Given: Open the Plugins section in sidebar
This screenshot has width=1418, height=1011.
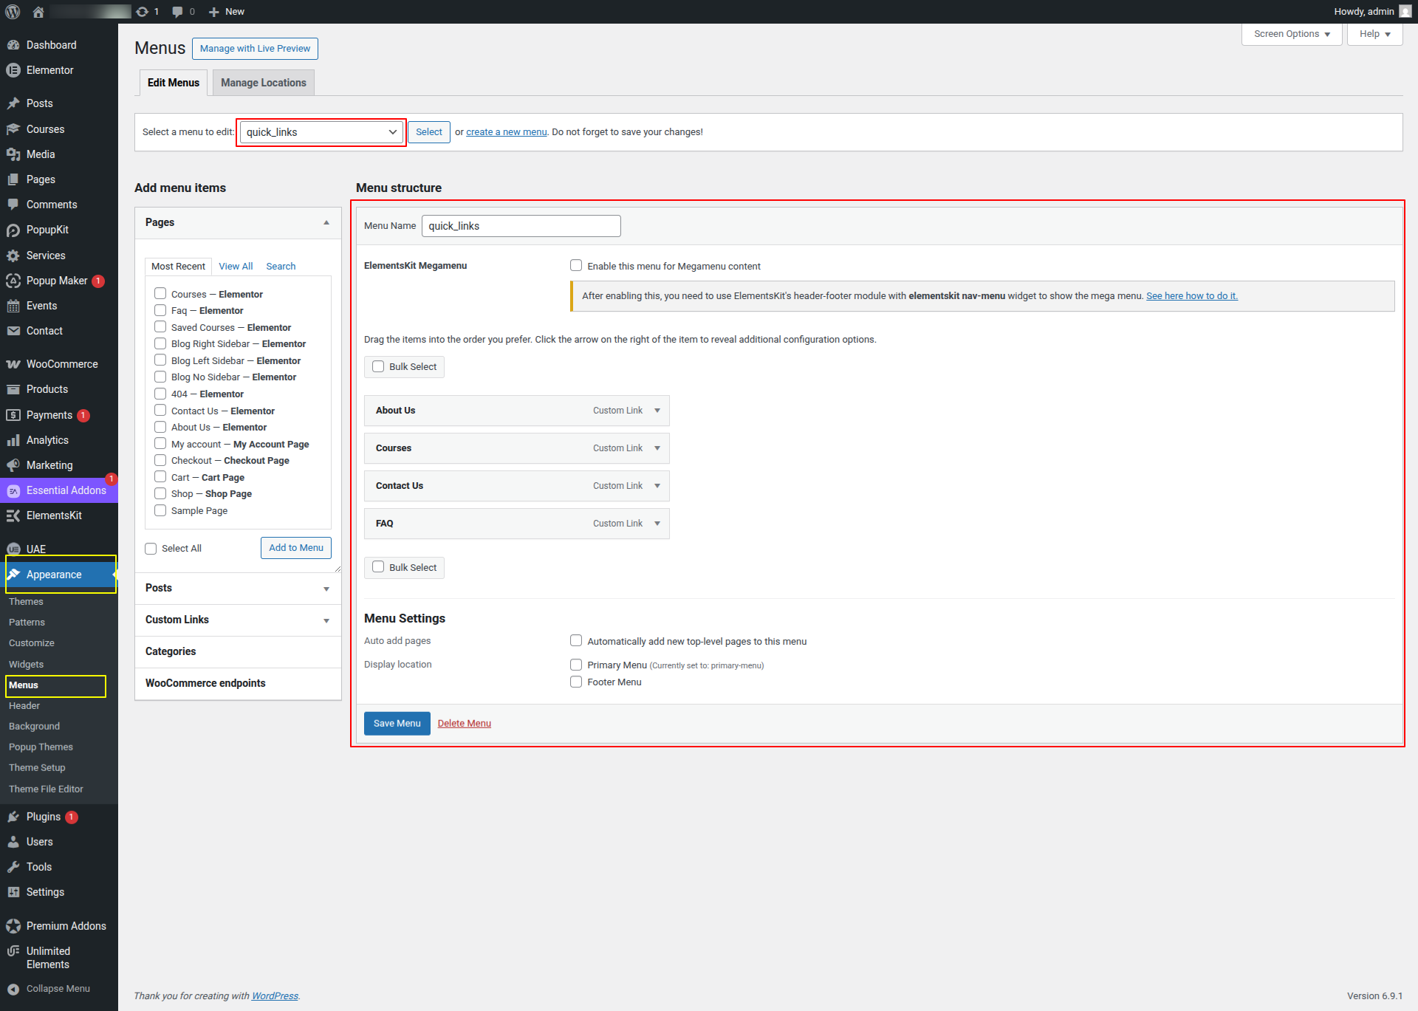Looking at the screenshot, I should (43, 817).
